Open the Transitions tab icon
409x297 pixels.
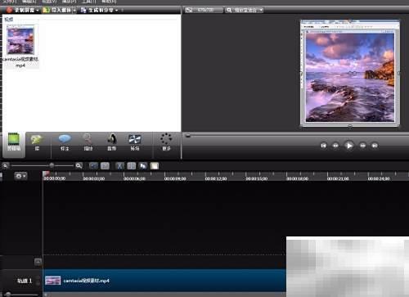135,142
